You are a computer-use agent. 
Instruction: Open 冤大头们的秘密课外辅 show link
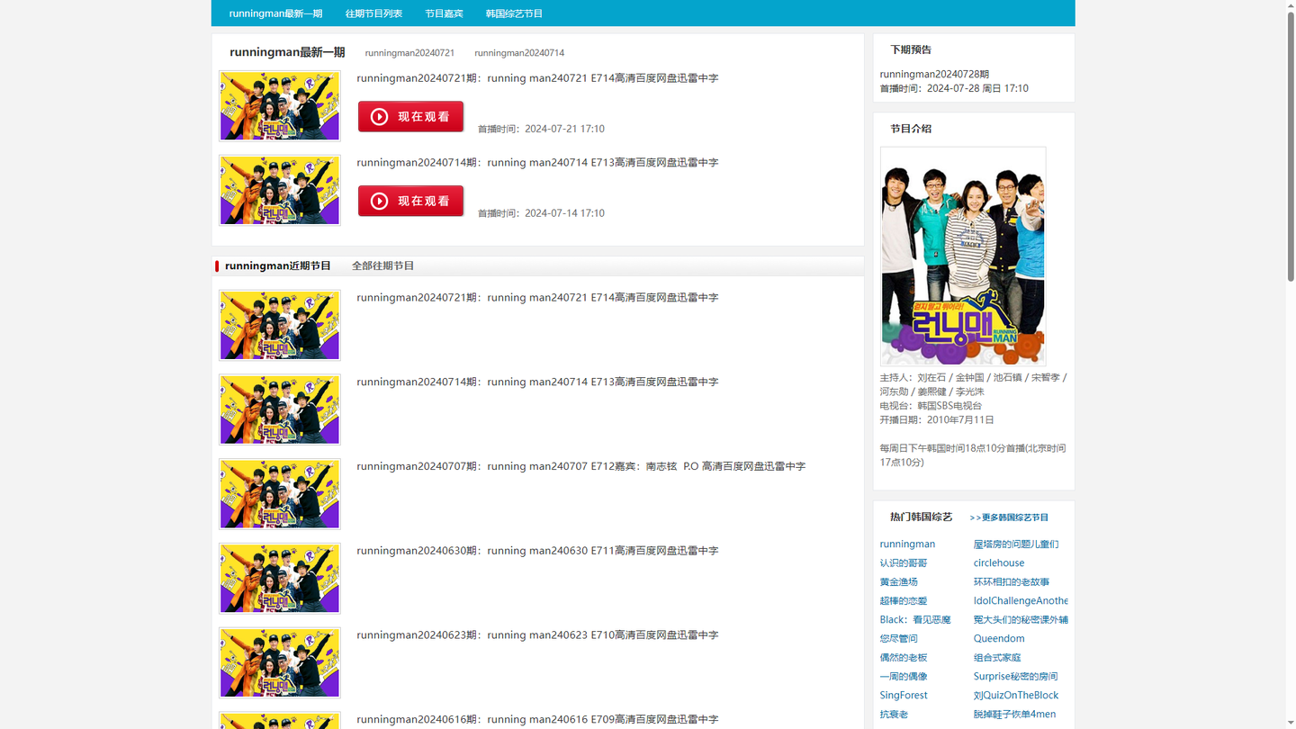pyautogui.click(x=1021, y=620)
